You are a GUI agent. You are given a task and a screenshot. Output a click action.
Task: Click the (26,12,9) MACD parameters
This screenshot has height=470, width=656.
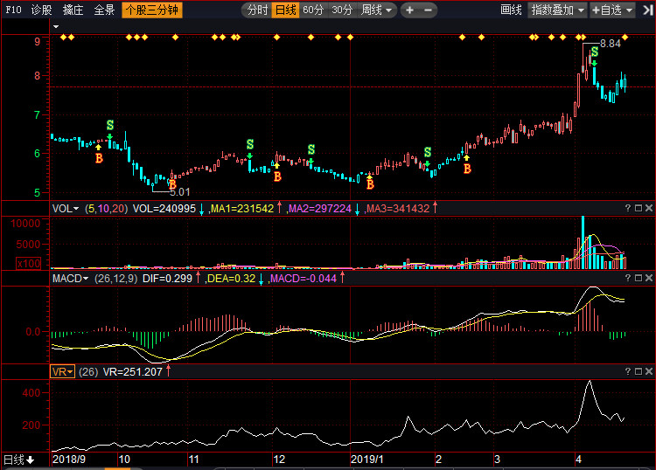point(115,278)
